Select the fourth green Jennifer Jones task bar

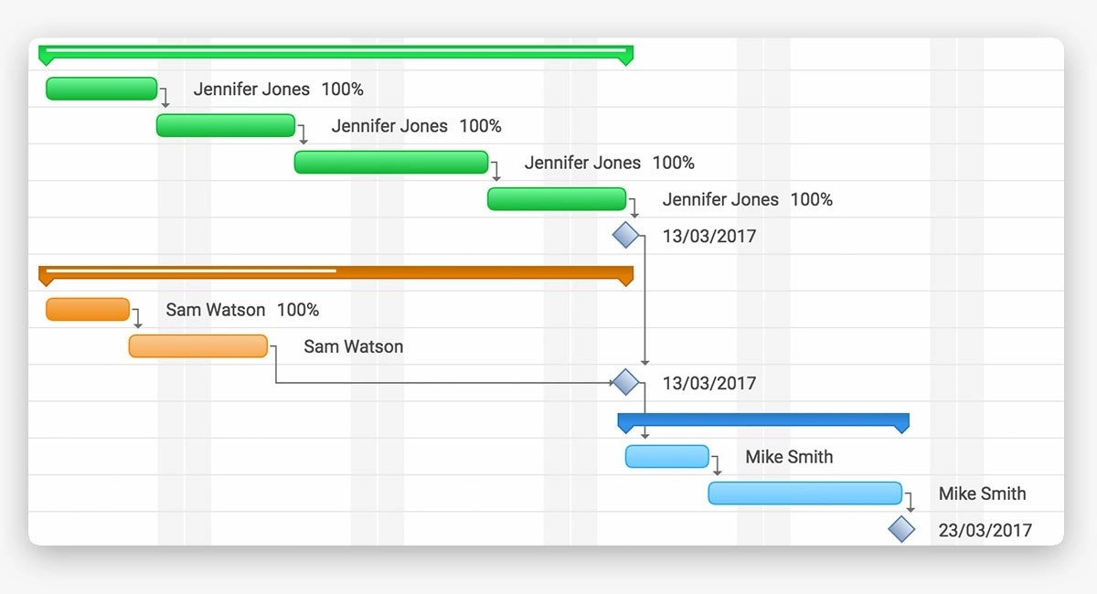tap(557, 199)
